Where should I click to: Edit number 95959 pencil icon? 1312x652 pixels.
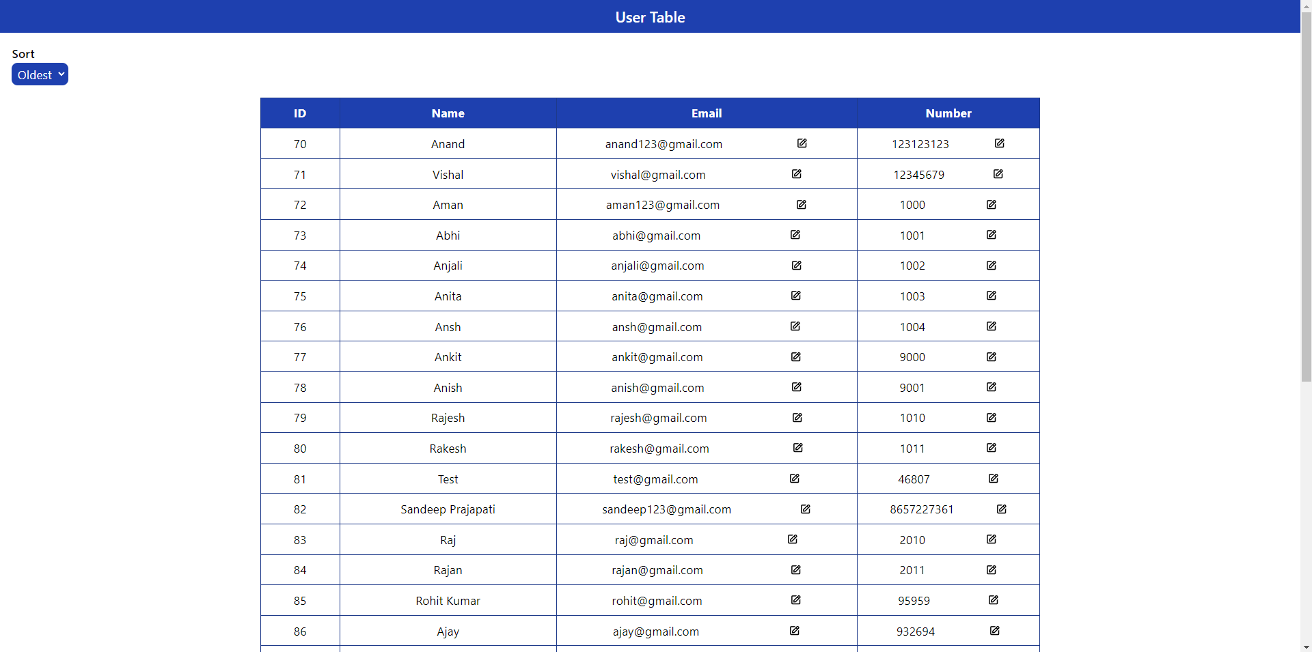(994, 600)
